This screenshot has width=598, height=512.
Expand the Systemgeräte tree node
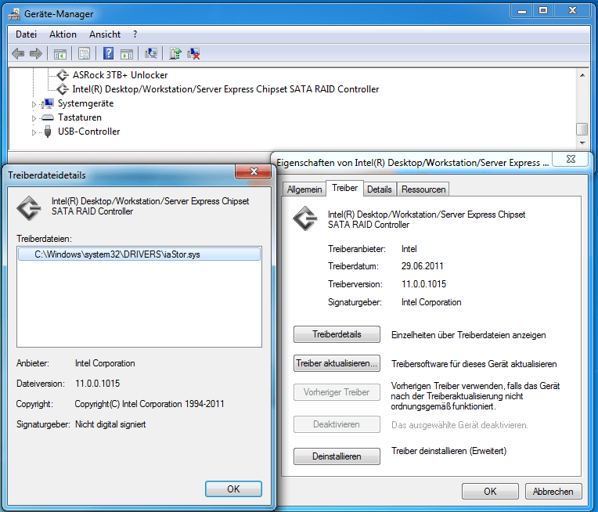point(34,104)
